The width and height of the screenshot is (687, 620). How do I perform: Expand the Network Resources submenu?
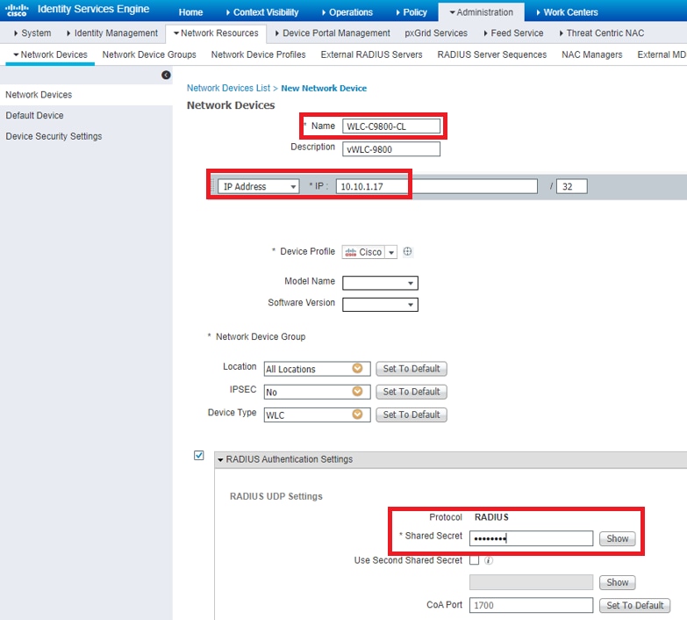coord(216,32)
